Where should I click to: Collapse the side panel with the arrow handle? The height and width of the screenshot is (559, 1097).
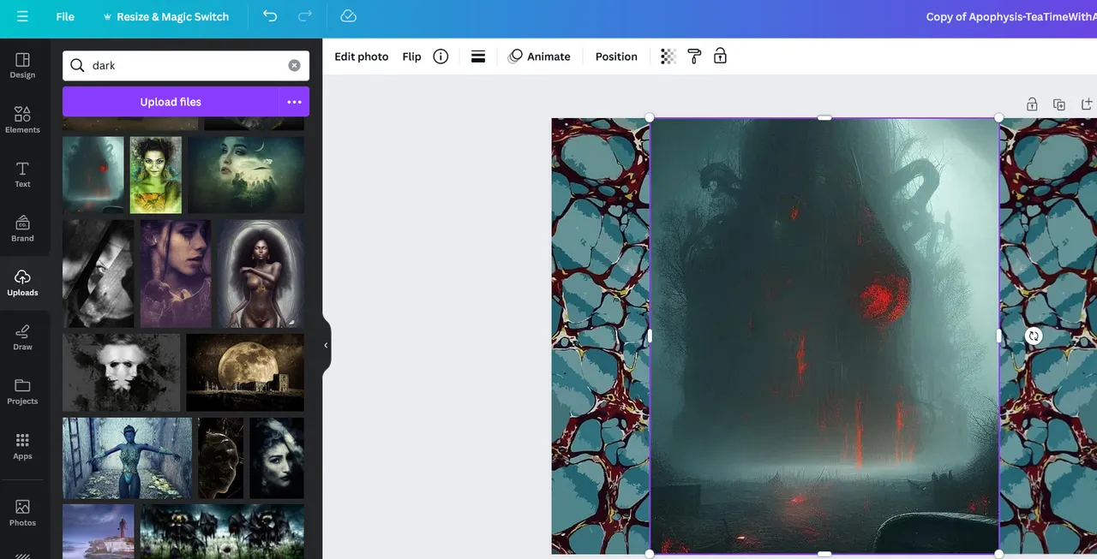coord(326,345)
